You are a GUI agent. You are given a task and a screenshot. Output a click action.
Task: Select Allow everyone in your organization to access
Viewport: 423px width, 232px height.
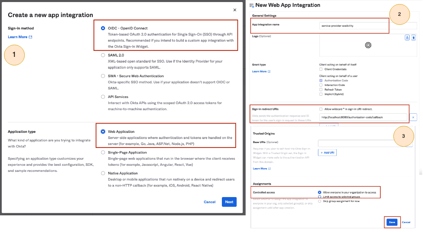320,193
